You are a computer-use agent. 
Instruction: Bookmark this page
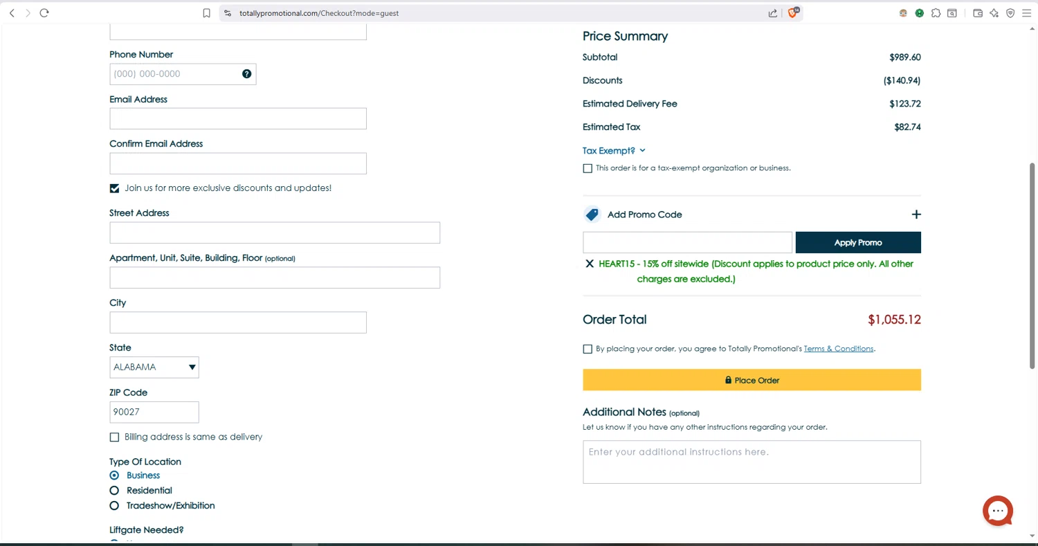coord(206,13)
